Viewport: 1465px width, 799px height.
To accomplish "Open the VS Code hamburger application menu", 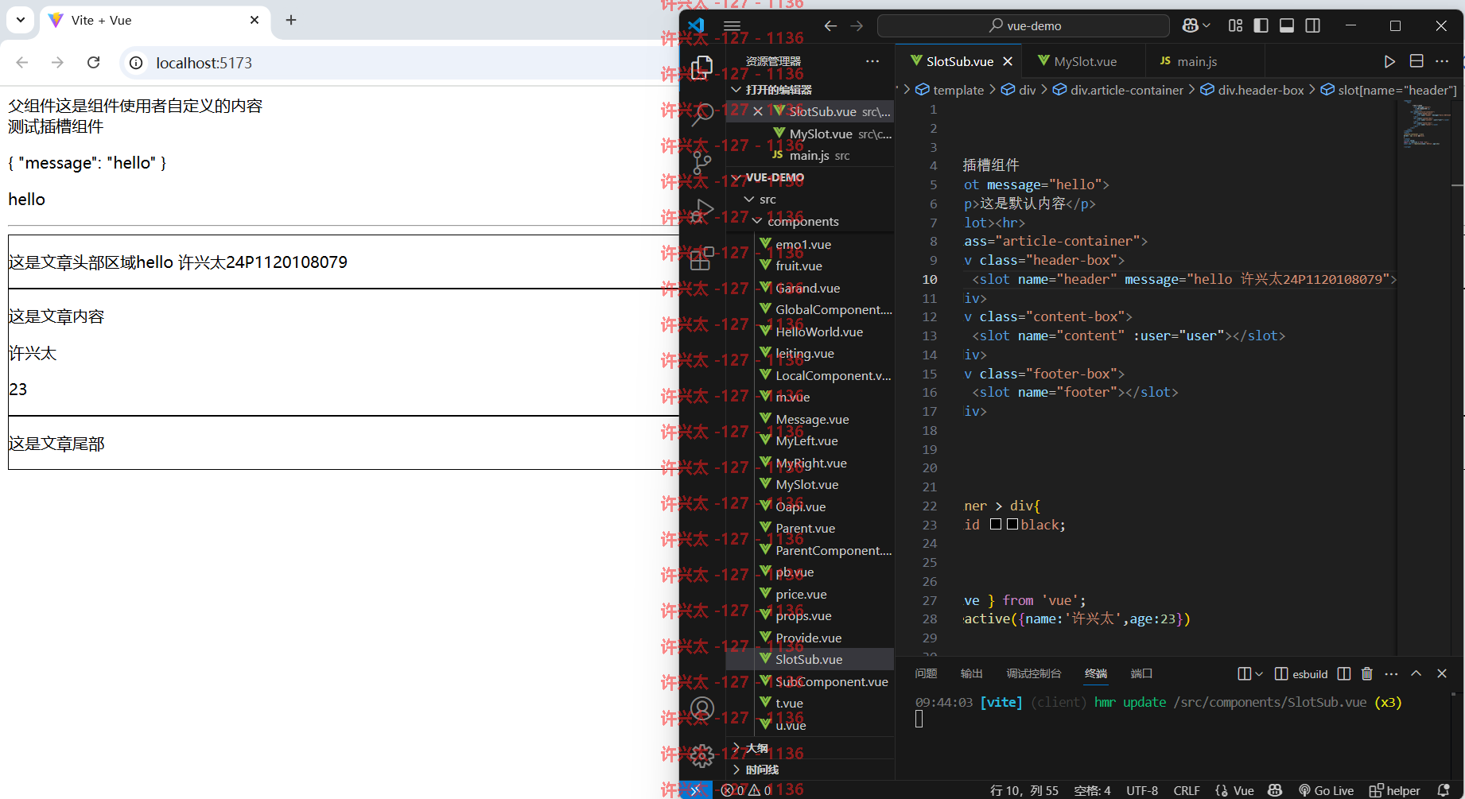I will tap(732, 25).
